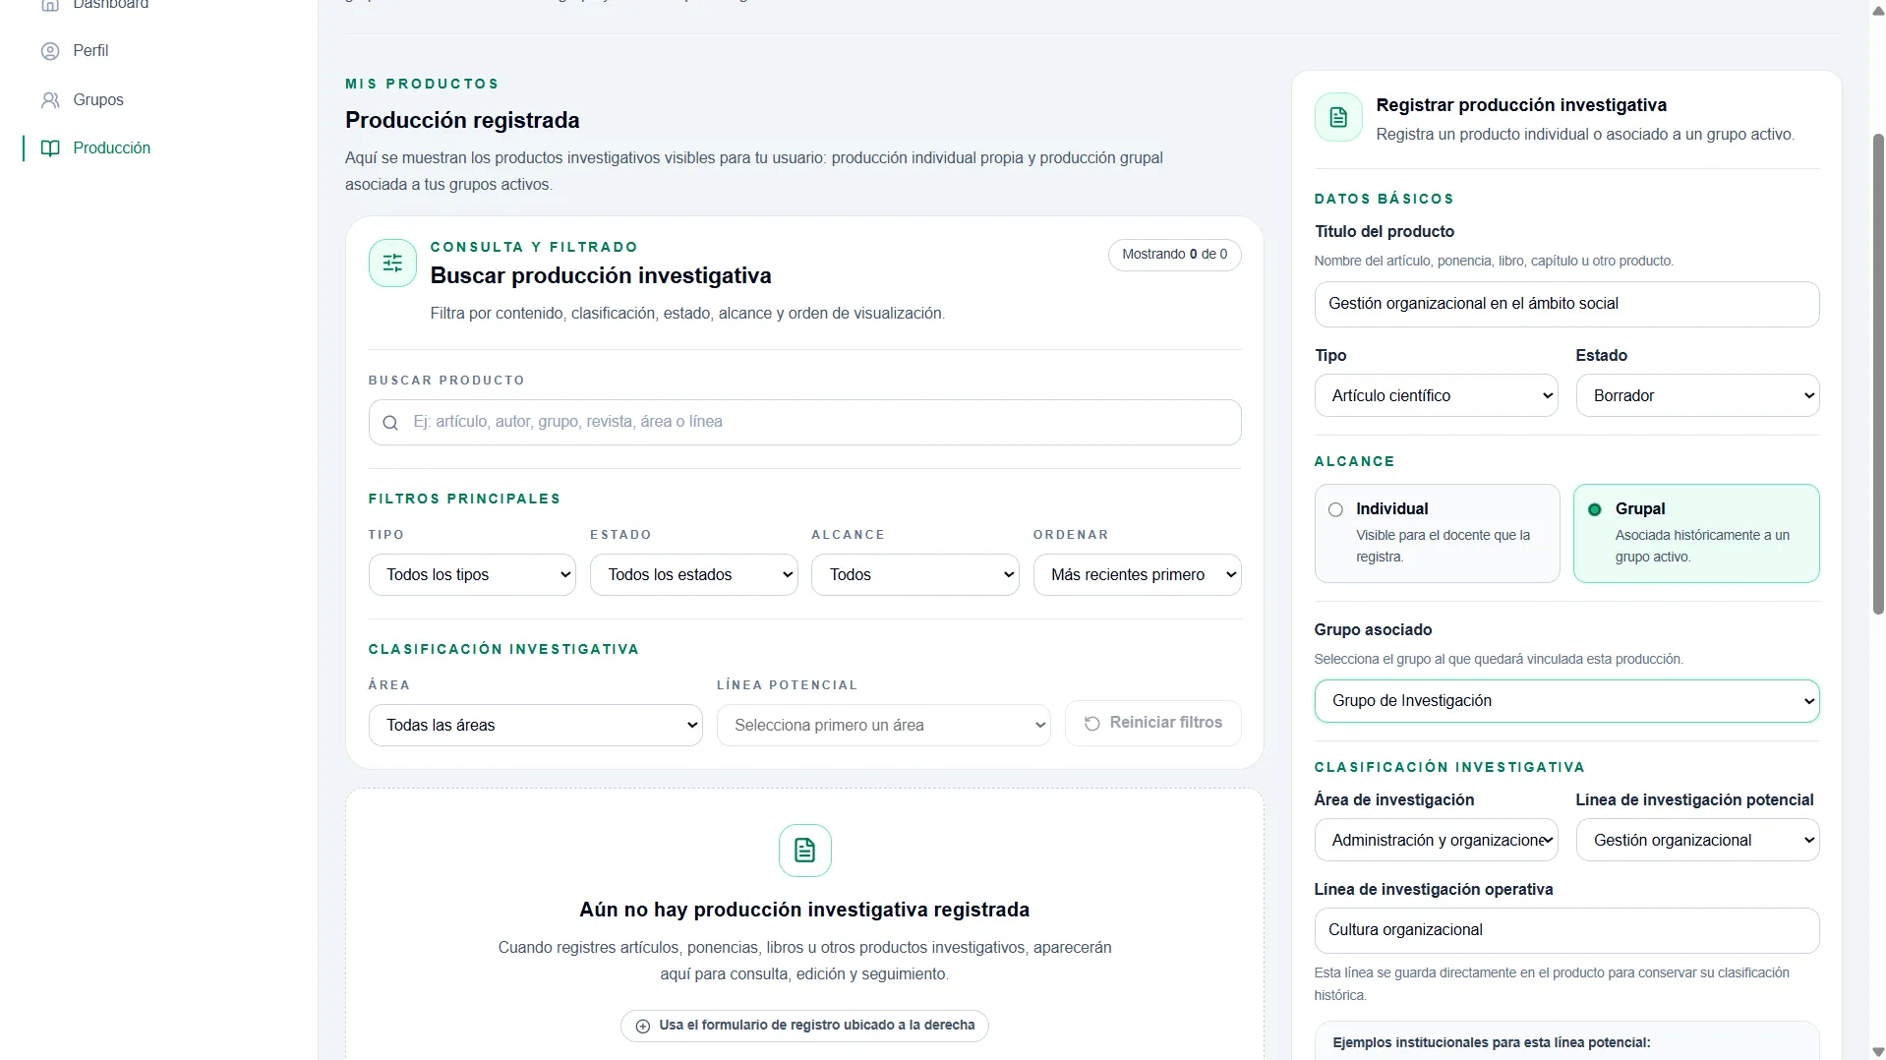
Task: Open the Ordenar dropdown 'Más recientes primero'
Action: click(1137, 575)
